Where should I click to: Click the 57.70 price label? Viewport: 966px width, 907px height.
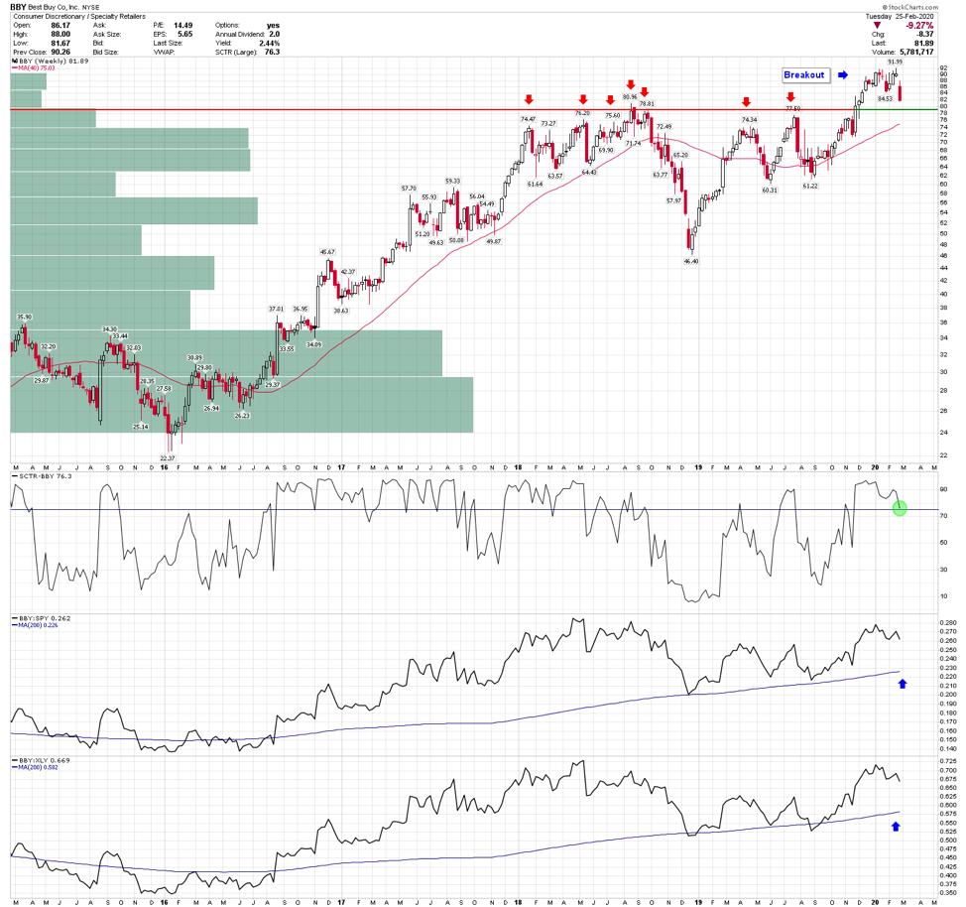409,189
